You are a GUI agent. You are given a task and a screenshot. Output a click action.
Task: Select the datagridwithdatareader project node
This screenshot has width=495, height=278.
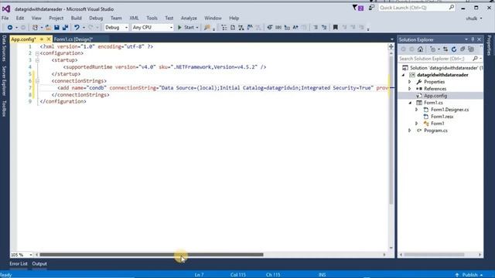pos(442,75)
